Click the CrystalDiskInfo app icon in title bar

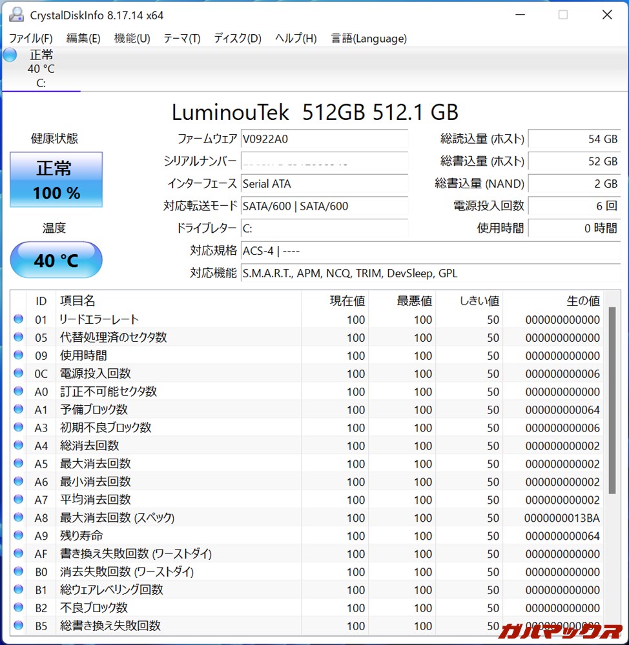16,15
